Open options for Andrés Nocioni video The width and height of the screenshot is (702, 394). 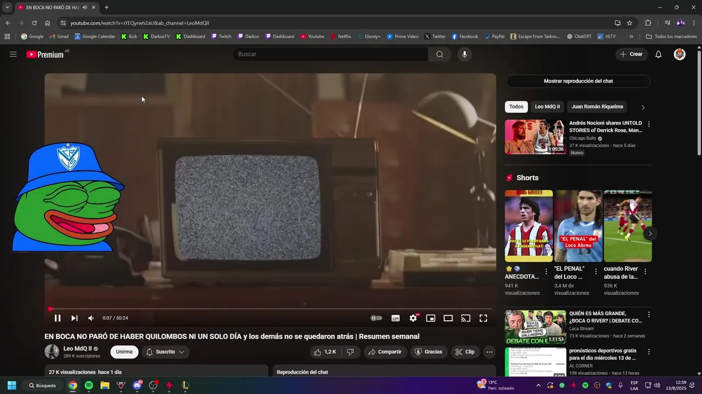pyautogui.click(x=649, y=124)
